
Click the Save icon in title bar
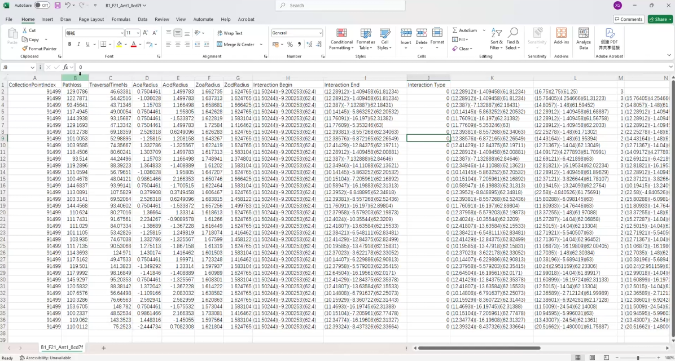point(57,6)
